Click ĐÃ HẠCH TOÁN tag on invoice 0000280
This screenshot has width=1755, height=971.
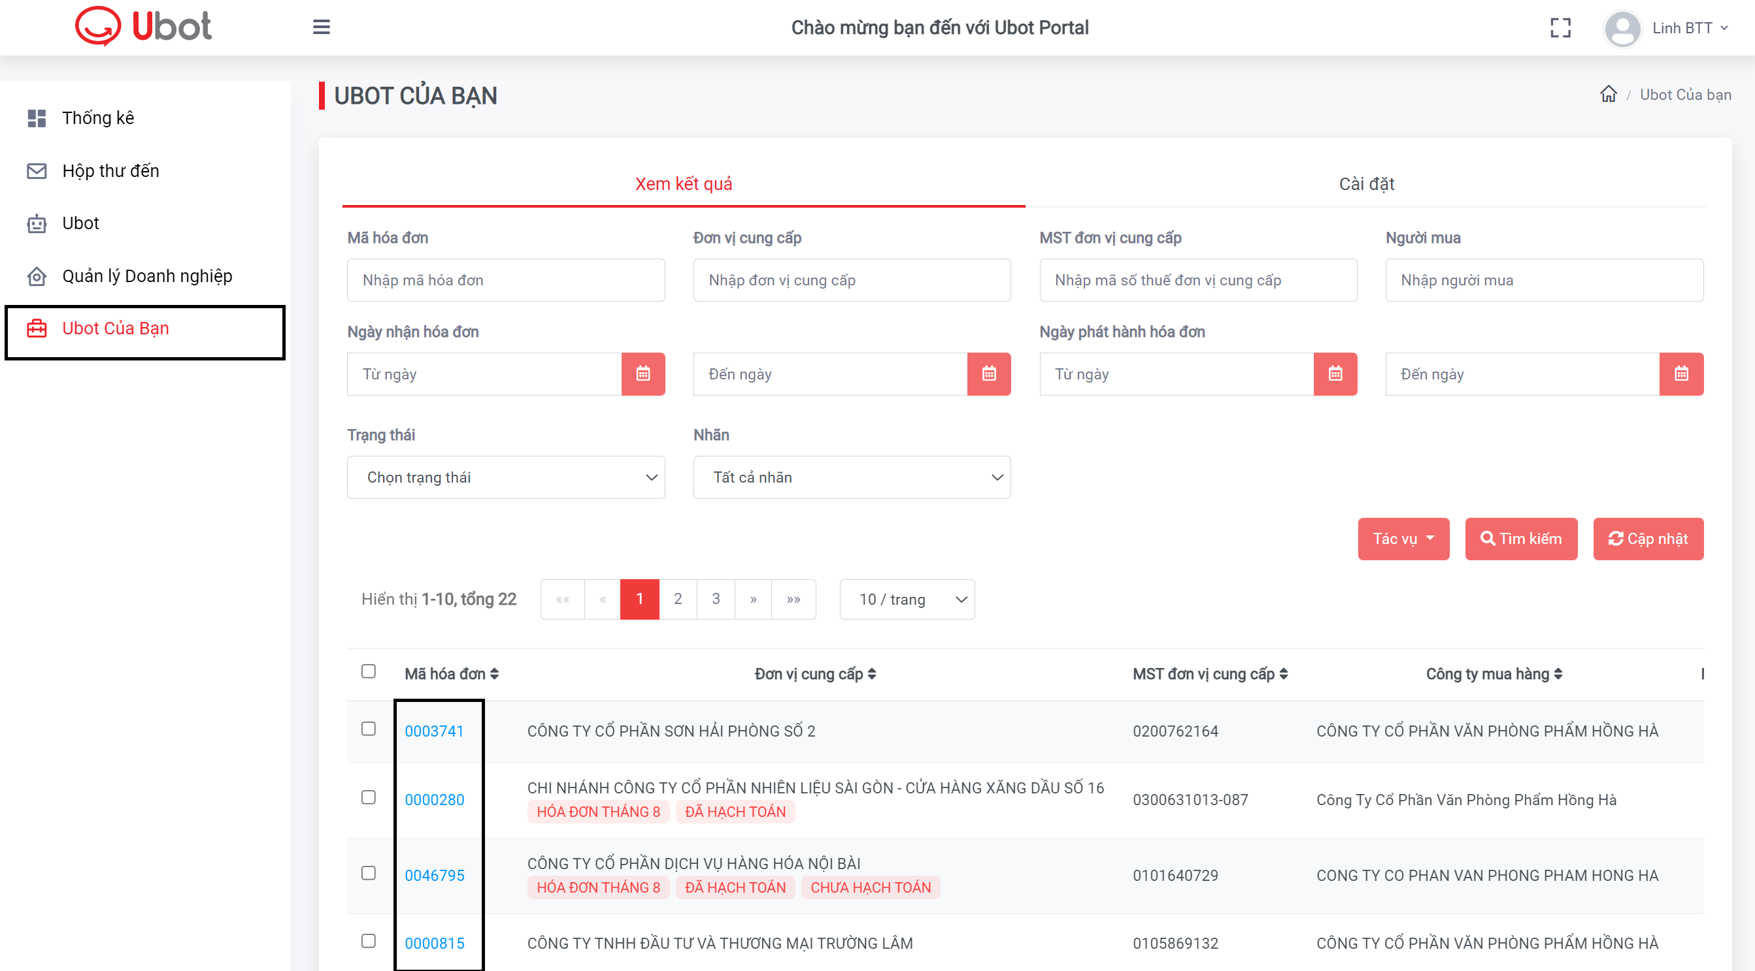tap(735, 812)
